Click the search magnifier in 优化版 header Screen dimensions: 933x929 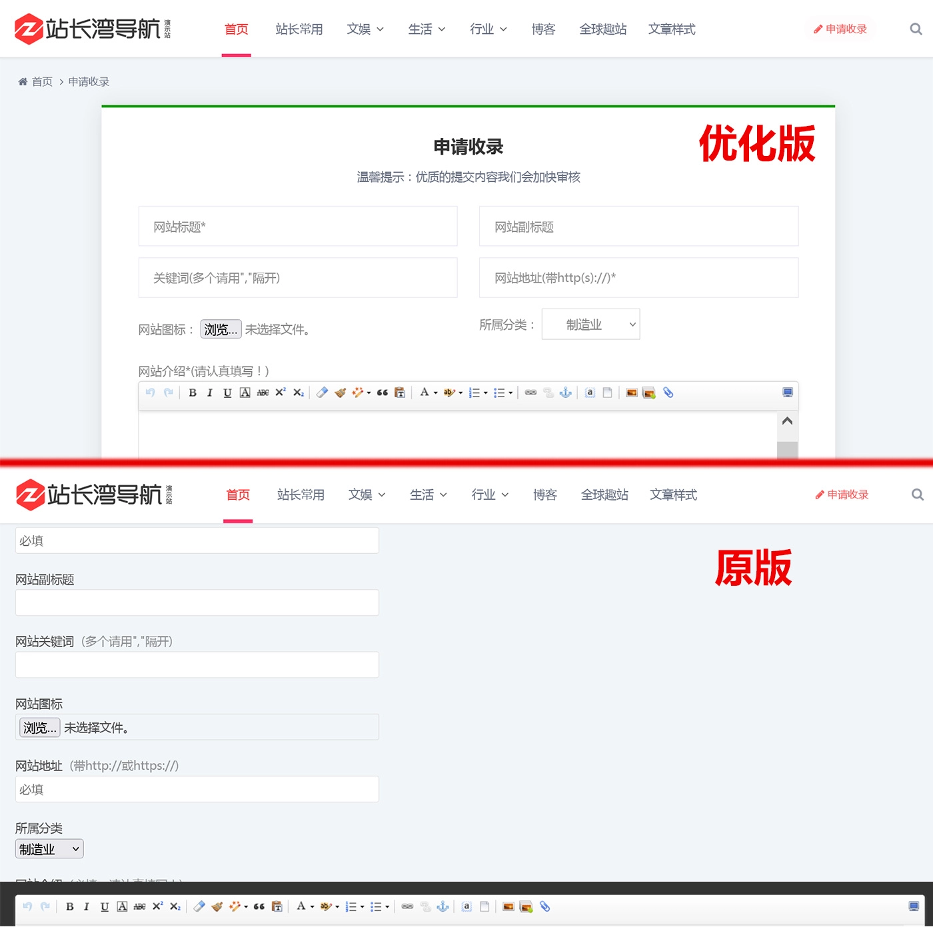[x=916, y=29]
